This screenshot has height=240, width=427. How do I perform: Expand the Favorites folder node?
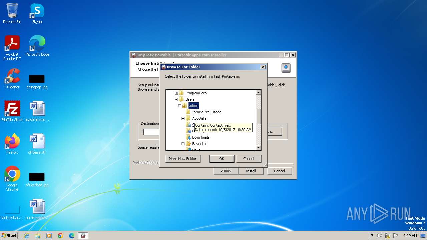183,144
